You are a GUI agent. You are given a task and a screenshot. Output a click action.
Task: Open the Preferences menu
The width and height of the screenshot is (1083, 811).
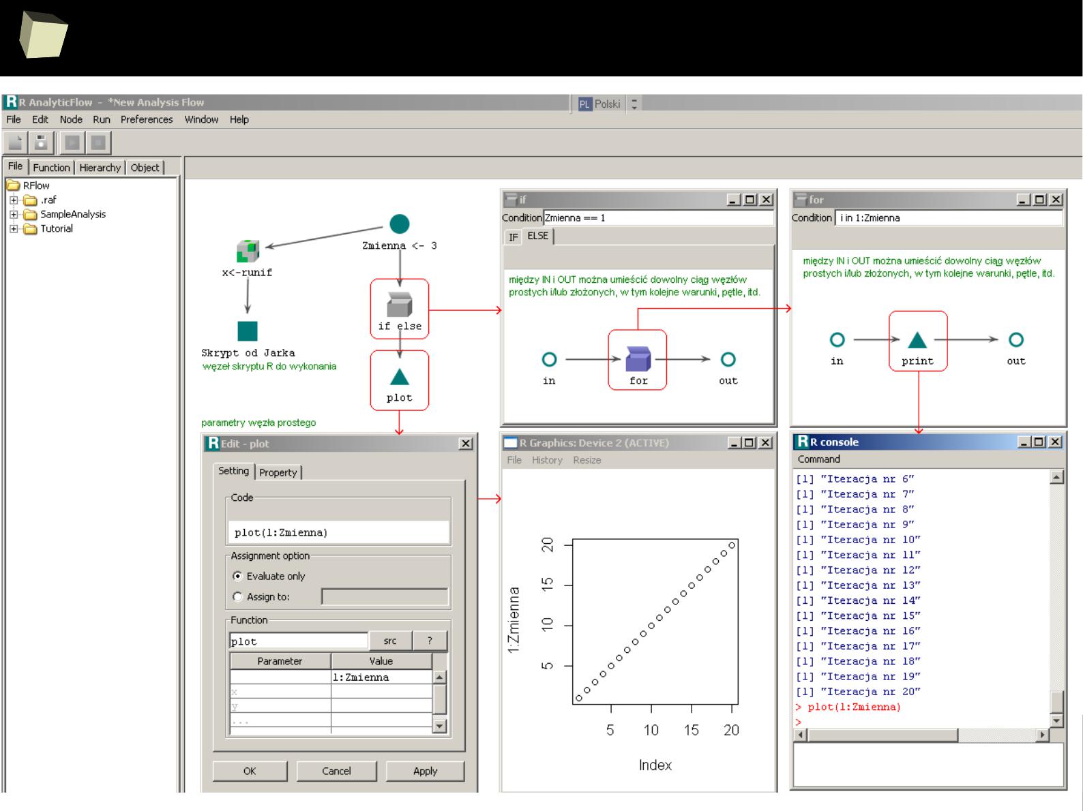147,119
